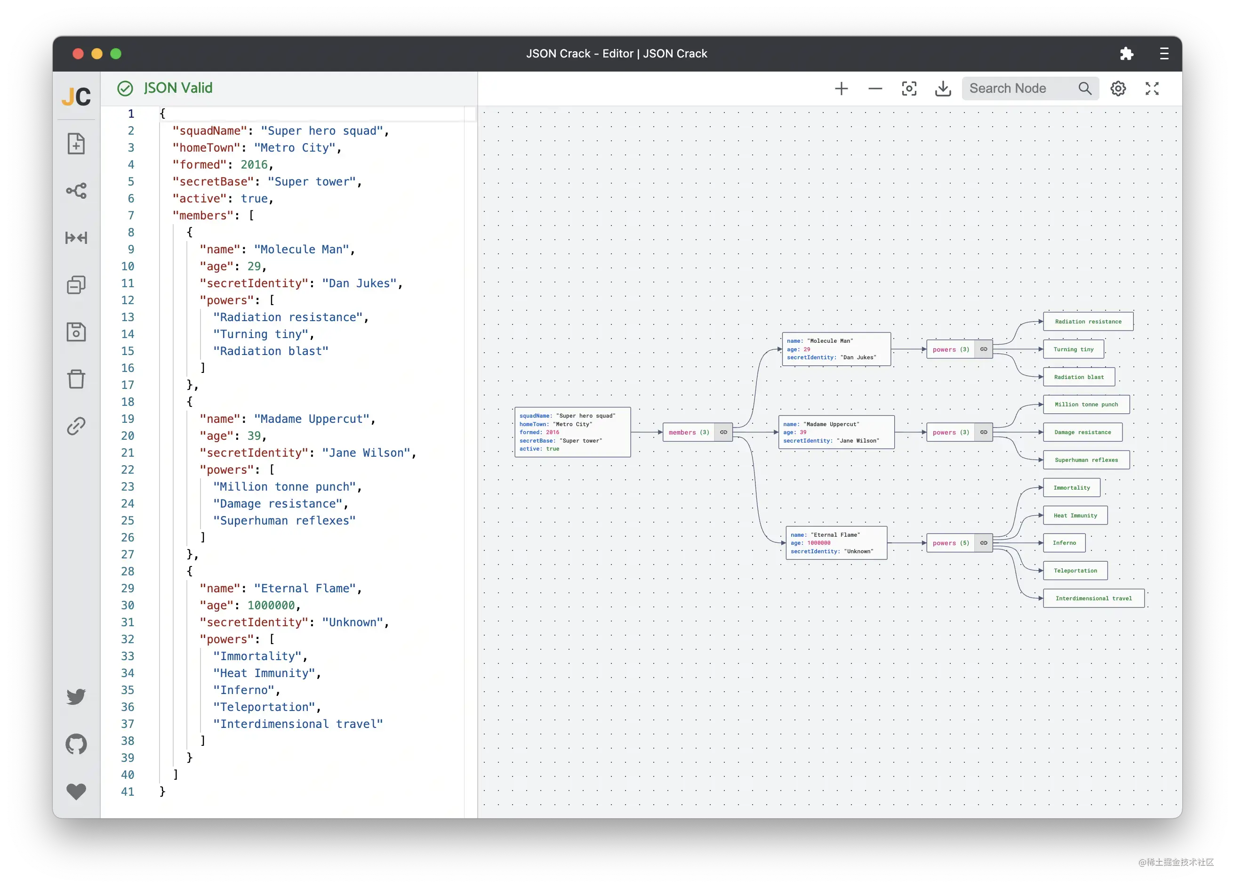Open the Twitter bird link
Image resolution: width=1235 pixels, height=888 pixels.
[x=76, y=697]
